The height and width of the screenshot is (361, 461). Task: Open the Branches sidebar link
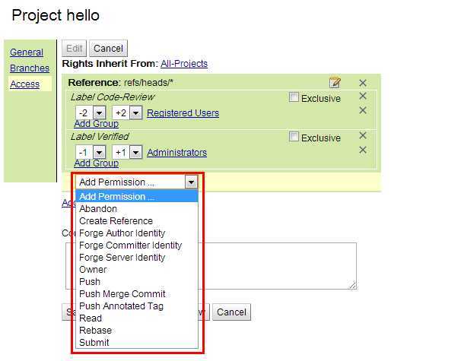[x=30, y=68]
